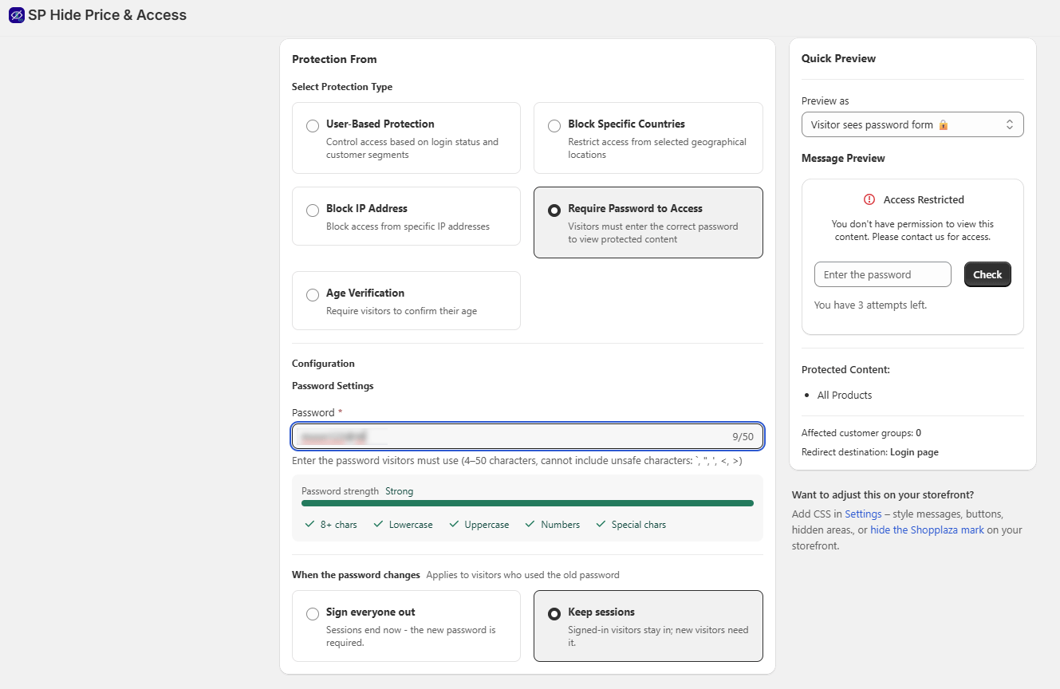Click hide the Shopplaza mark link
The height and width of the screenshot is (689, 1060).
point(927,530)
